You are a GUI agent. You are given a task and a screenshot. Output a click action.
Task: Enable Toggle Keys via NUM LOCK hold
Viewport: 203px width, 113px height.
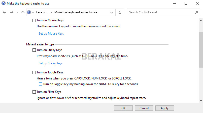(41, 84)
